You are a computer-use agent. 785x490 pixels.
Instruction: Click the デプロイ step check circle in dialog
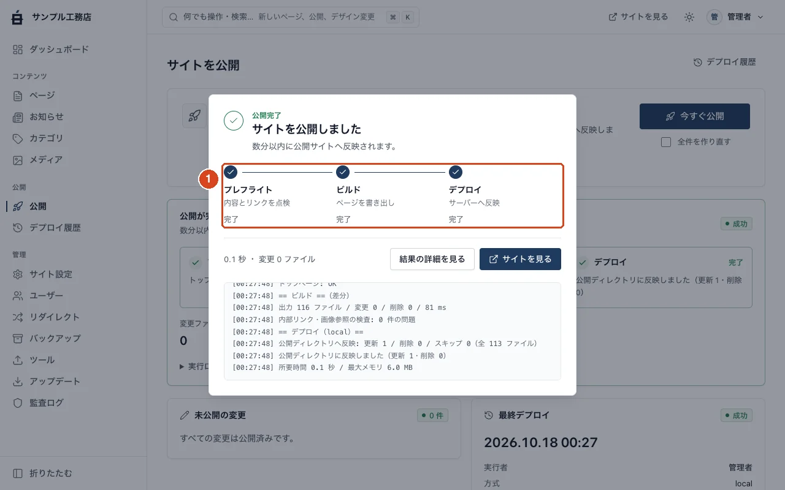[x=456, y=171]
